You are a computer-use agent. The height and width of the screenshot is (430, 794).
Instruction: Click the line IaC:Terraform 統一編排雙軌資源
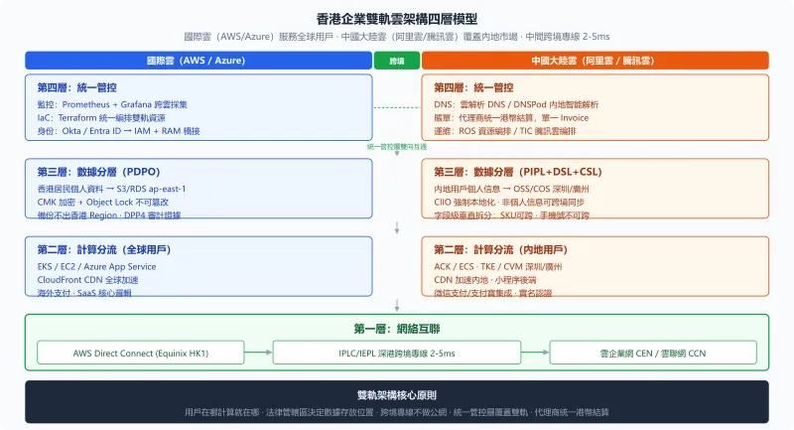[101, 117]
